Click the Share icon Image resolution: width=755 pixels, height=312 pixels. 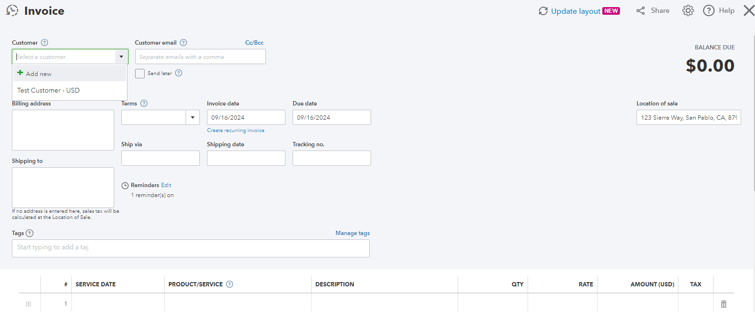(x=641, y=10)
